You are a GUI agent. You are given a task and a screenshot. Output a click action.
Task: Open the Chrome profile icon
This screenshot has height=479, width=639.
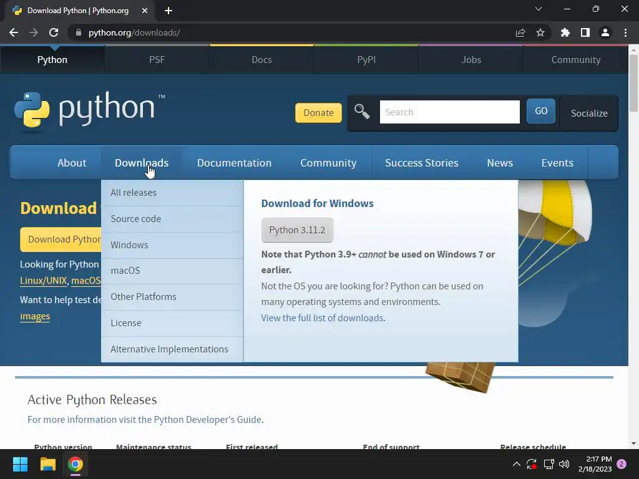tap(605, 32)
